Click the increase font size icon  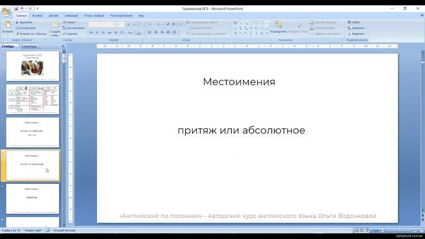129,25
